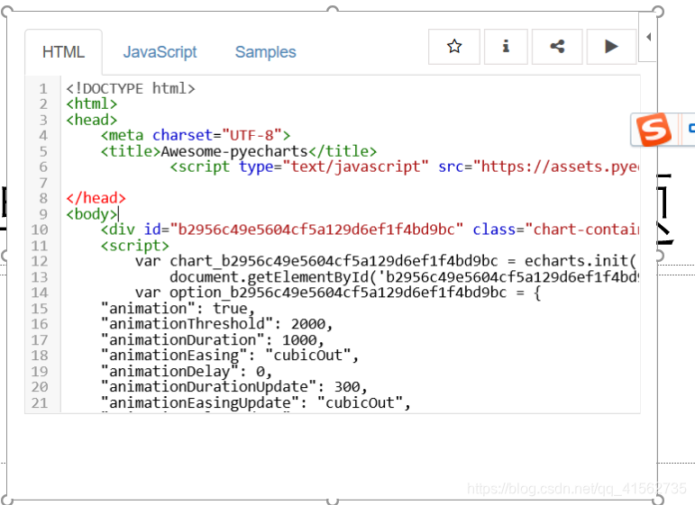Click the "animationDurationUpdate": 300 line

point(234,387)
